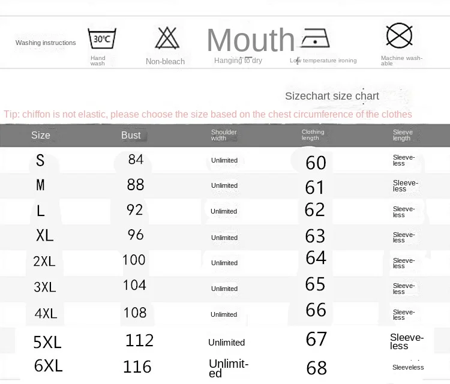This screenshot has height=384, width=450.
Task: Click Unlimited shoulder width in XL row
Action: coord(224,238)
